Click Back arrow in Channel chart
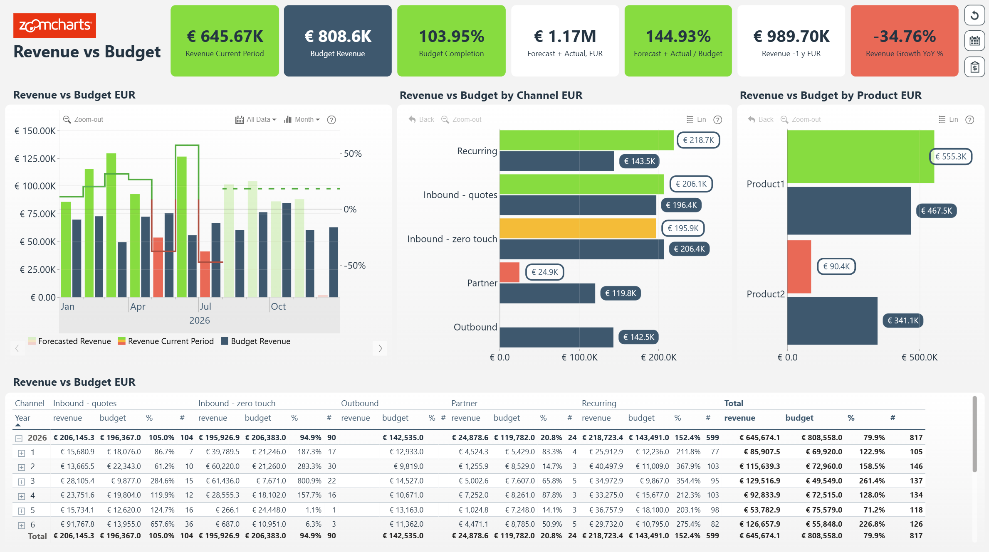This screenshot has height=552, width=989. pyautogui.click(x=421, y=120)
